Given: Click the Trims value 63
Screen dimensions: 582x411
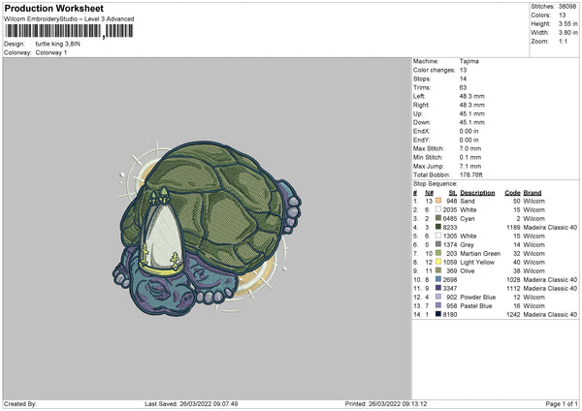Looking at the screenshot, I should click(x=463, y=87).
